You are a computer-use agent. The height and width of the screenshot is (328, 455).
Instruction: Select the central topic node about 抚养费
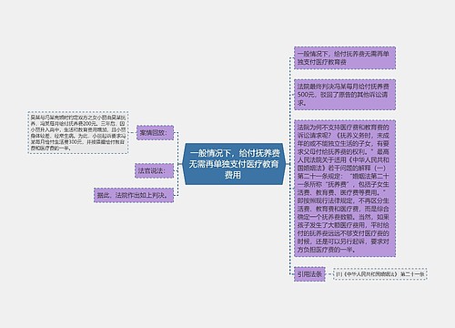click(234, 164)
